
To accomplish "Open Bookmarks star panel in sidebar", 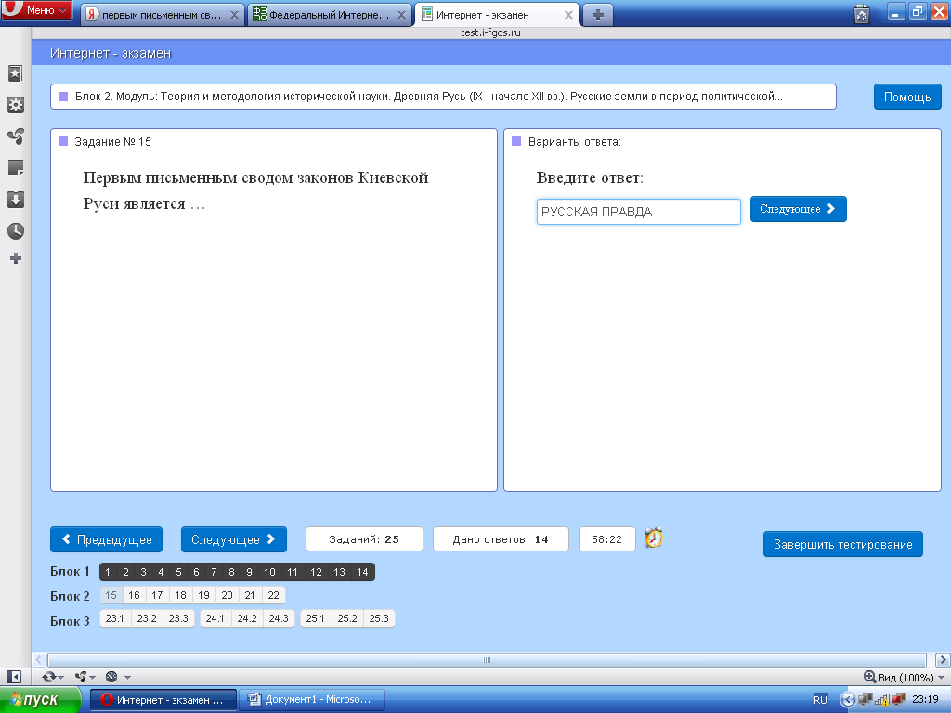I will (x=15, y=74).
